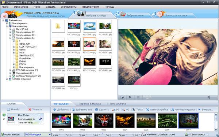Click the Автонастройка button

(x=157, y=110)
